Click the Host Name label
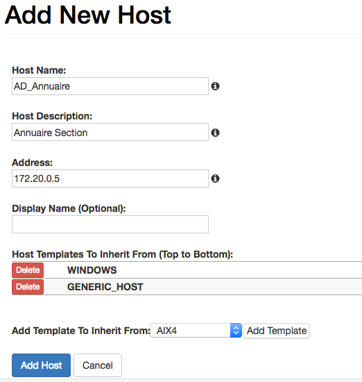This screenshot has height=382, width=362. point(39,70)
